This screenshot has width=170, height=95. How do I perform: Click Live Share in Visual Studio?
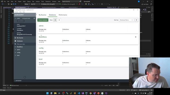tap(145, 4)
